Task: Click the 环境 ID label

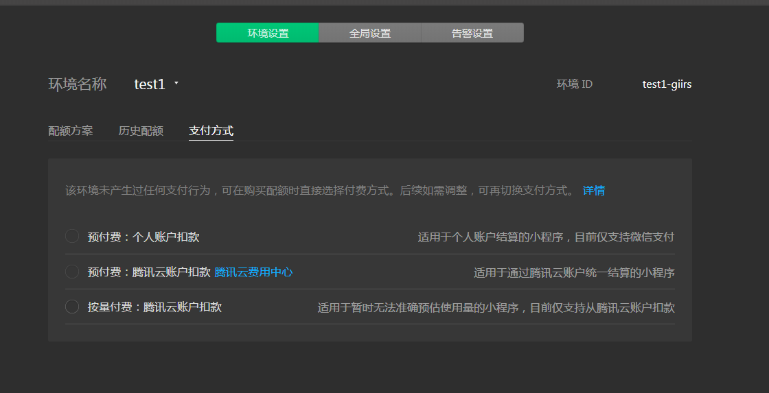Action: click(x=574, y=84)
